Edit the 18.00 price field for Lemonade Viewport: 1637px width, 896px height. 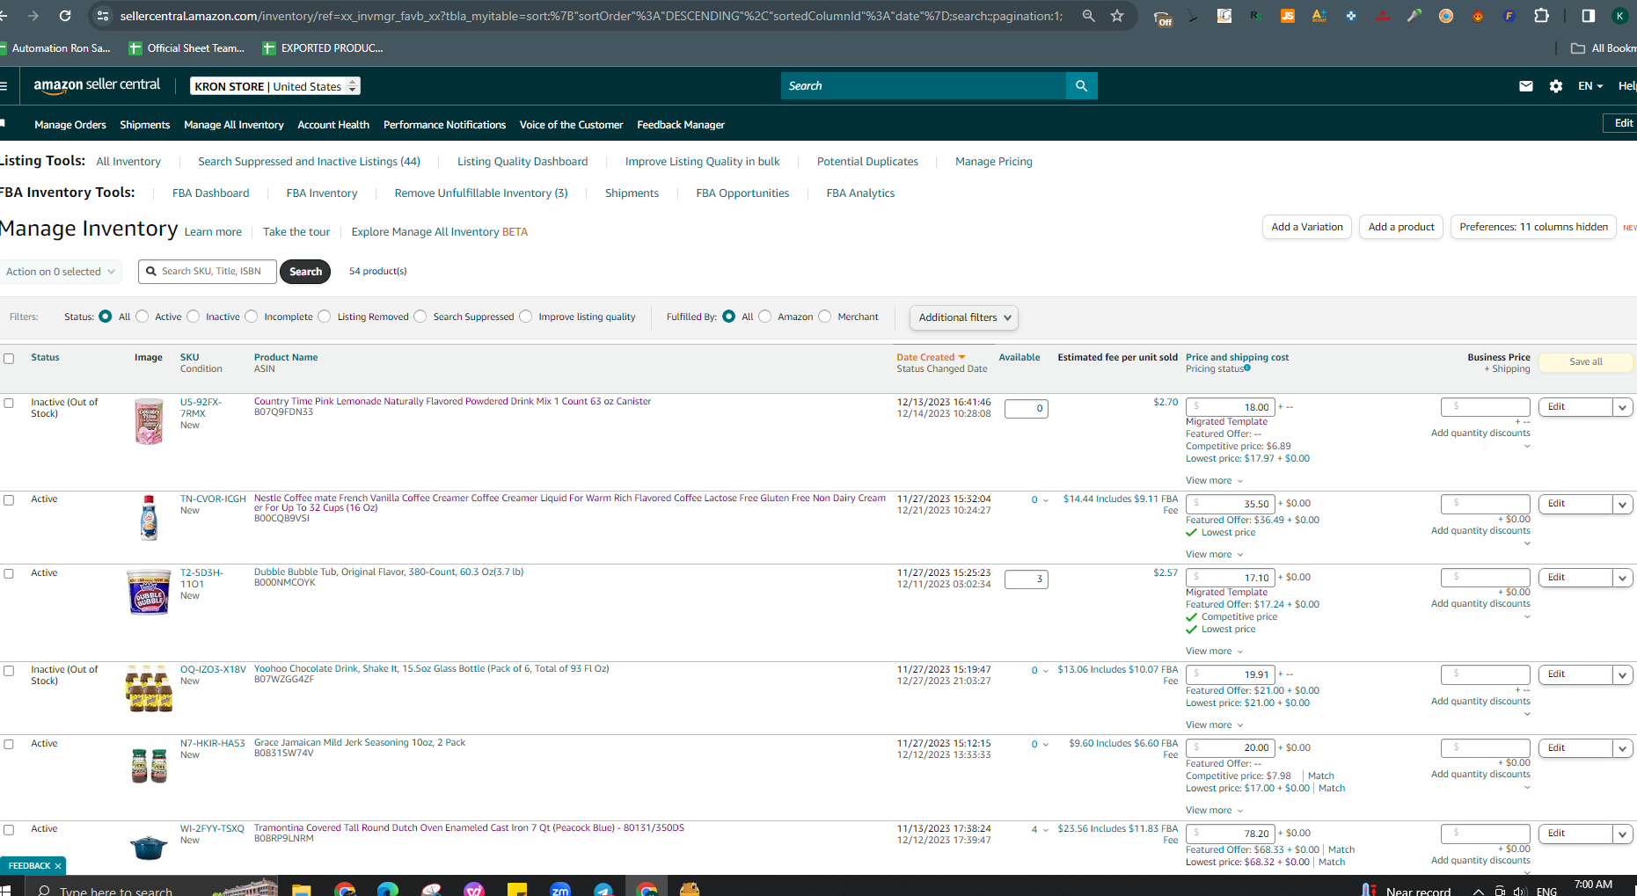(1230, 407)
